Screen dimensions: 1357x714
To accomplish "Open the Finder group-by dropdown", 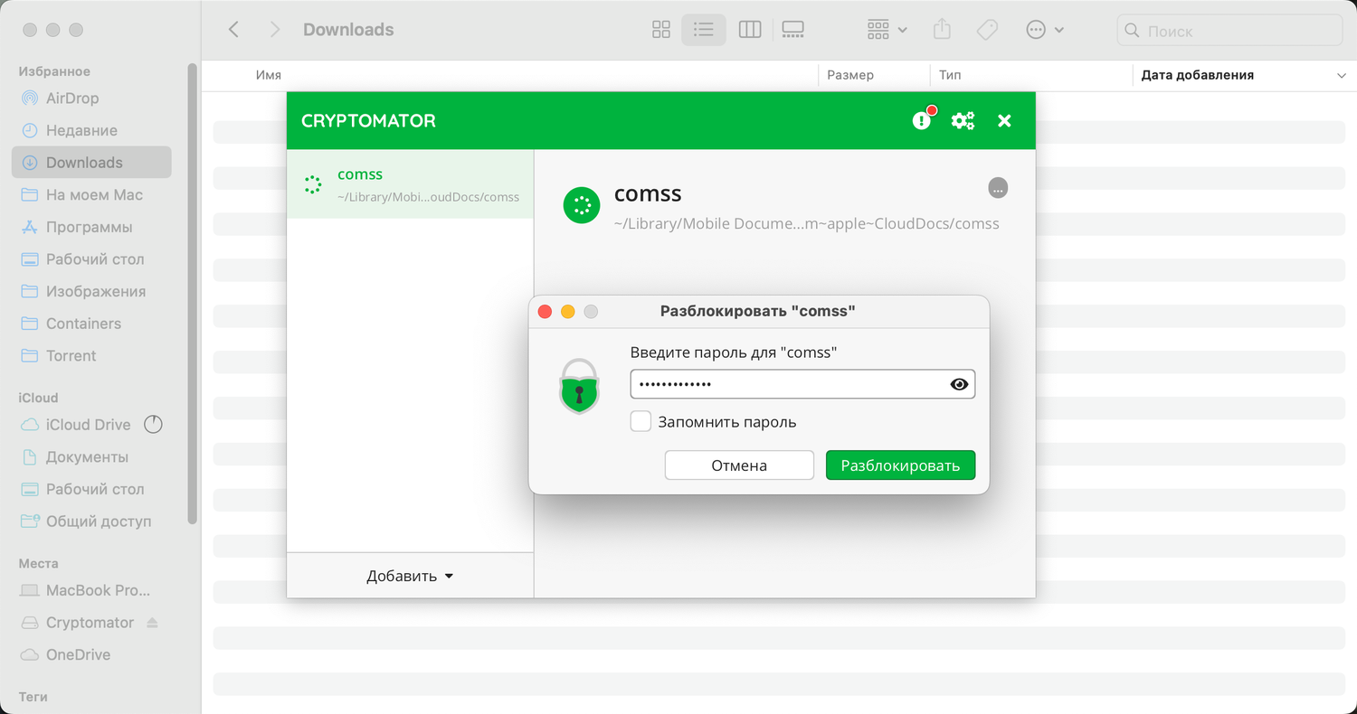I will coord(887,30).
